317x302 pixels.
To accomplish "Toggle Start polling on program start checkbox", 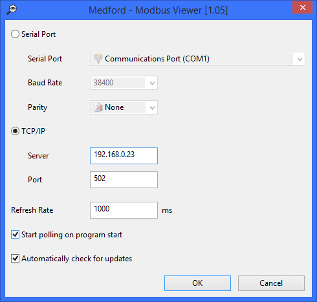I will click(x=15, y=235).
